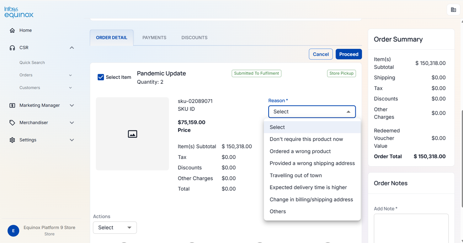The width and height of the screenshot is (463, 243).
Task: Click the $75,159.00 price value
Action: 191,122
